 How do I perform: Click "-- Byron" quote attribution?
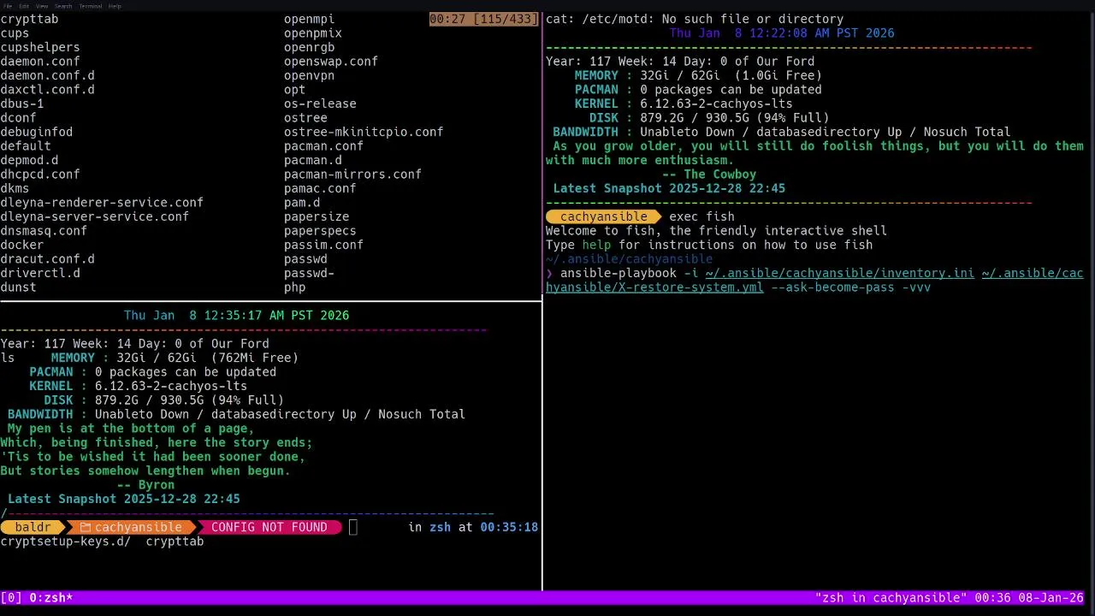tap(145, 484)
